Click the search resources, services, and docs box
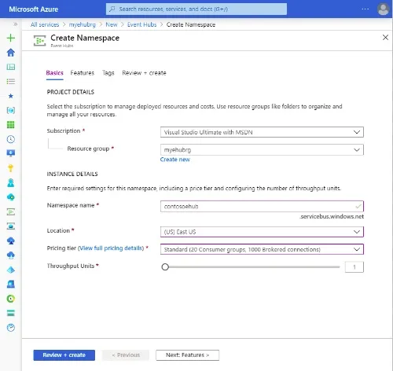This screenshot has height=371, width=393. 196,9
